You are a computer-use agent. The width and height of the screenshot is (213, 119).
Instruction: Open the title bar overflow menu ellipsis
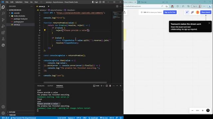[x=41, y=2]
